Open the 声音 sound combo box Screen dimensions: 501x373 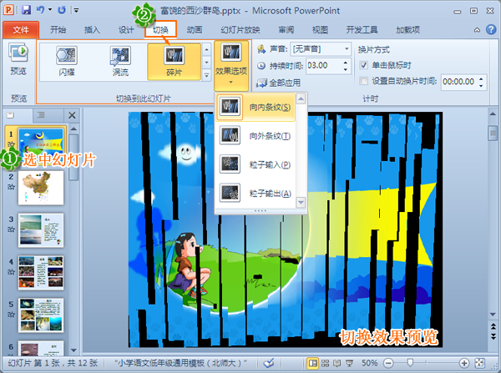point(321,49)
